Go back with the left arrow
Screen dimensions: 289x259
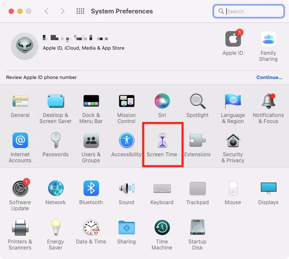tap(46, 11)
